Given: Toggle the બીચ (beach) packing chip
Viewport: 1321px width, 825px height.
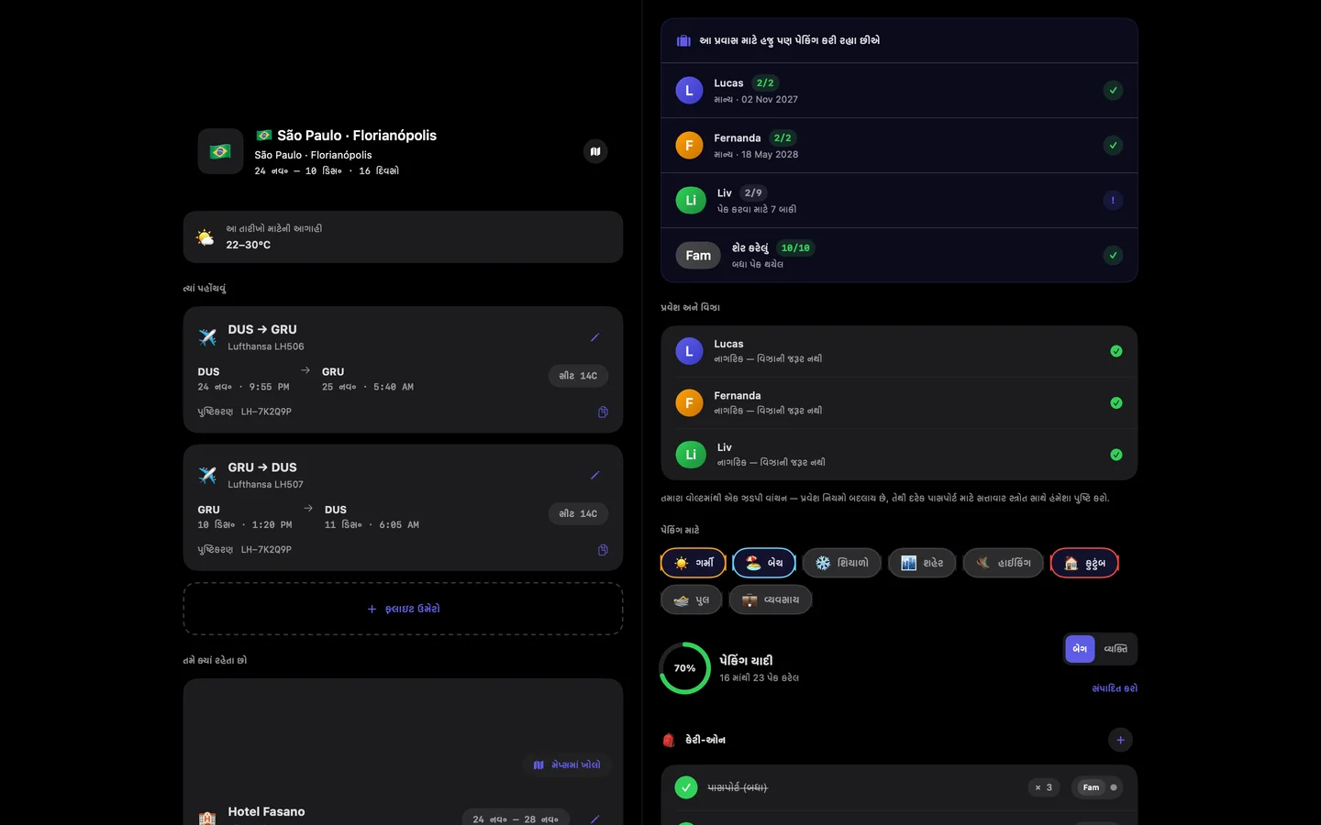Looking at the screenshot, I should click(x=764, y=563).
